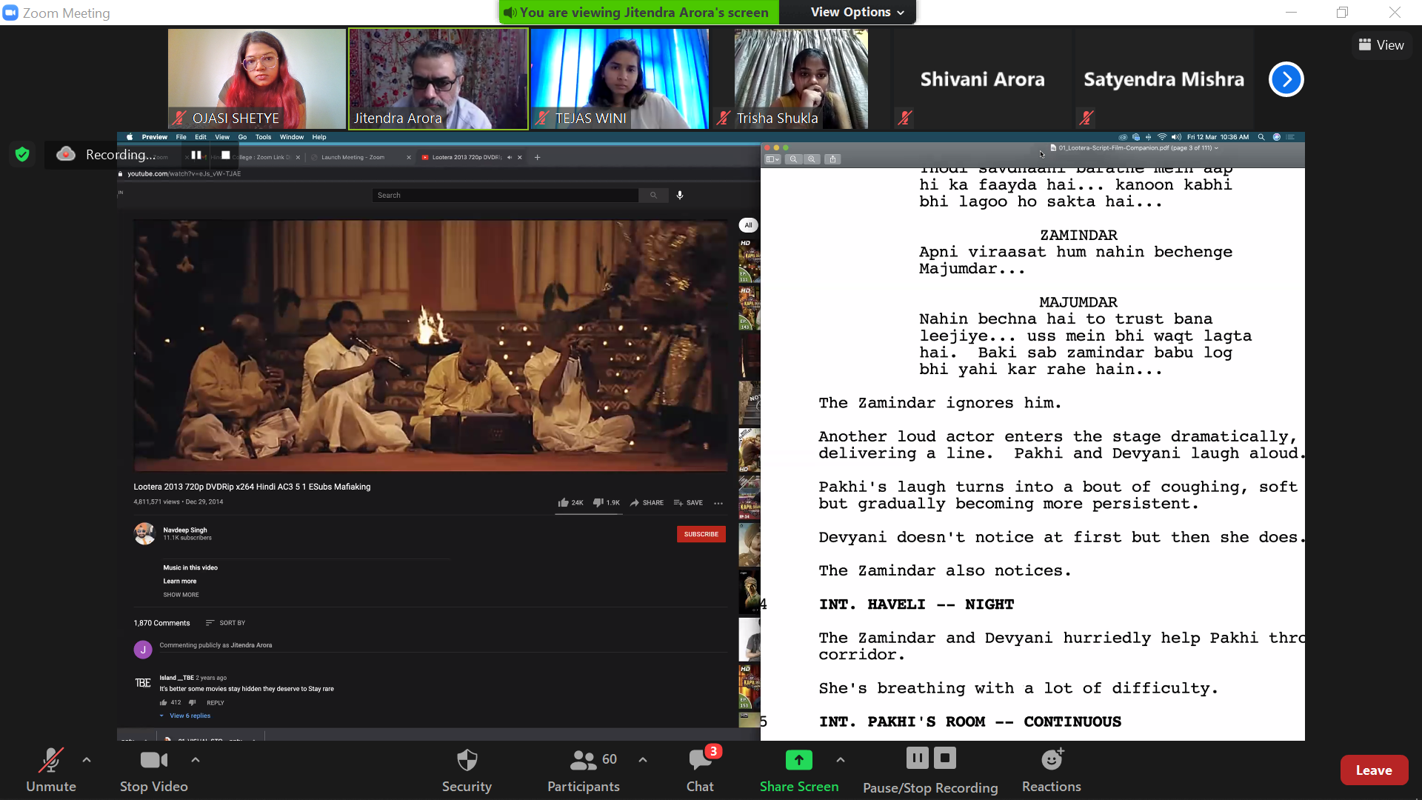Stop recording with square icon in toolbar

pyautogui.click(x=945, y=758)
